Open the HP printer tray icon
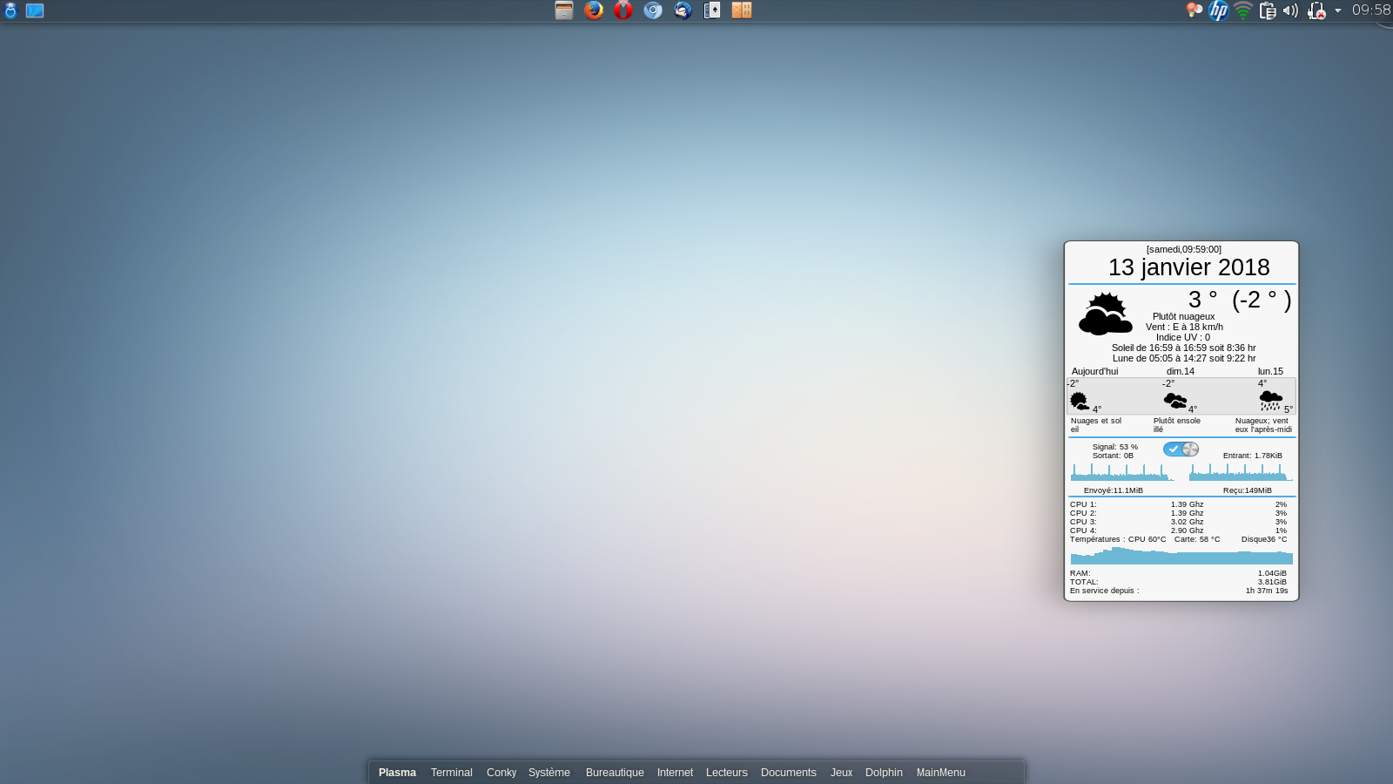This screenshot has width=1393, height=784. coord(1219,10)
